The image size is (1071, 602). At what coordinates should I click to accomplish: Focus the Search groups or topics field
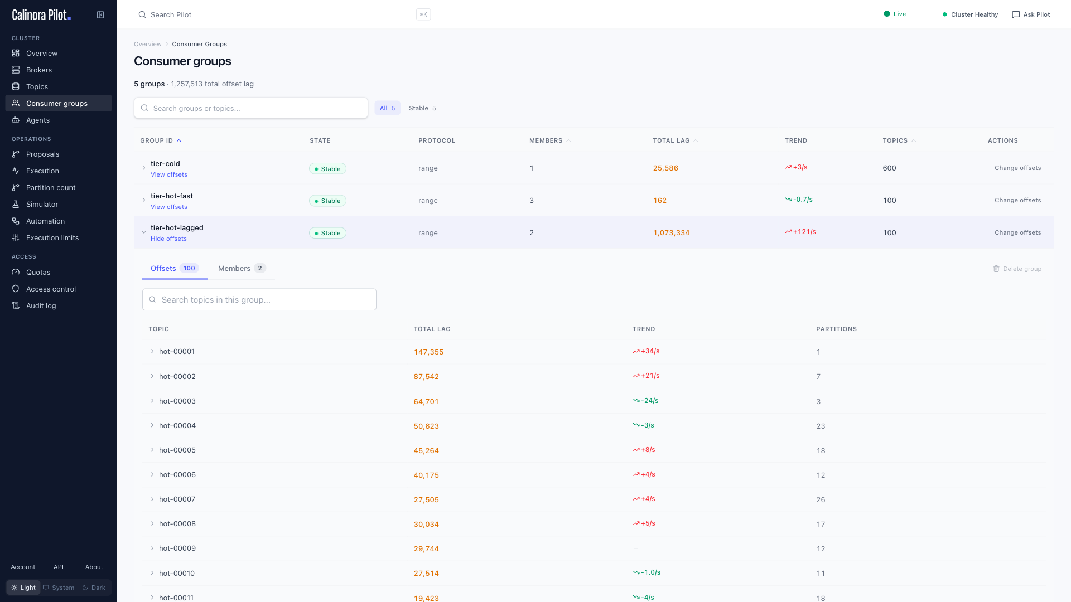click(x=251, y=108)
